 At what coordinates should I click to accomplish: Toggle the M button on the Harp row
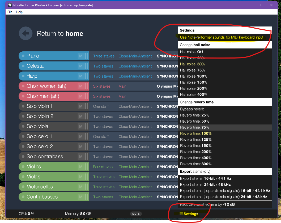click(81, 76)
